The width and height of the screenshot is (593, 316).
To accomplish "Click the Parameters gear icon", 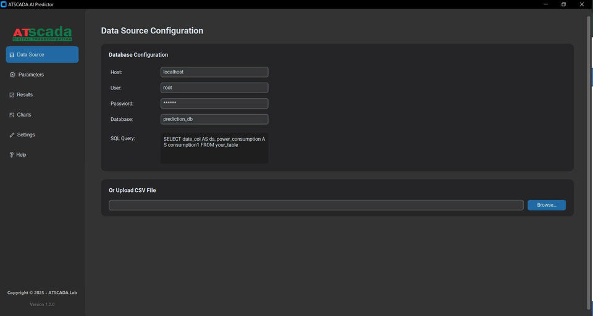I will 12,75.
